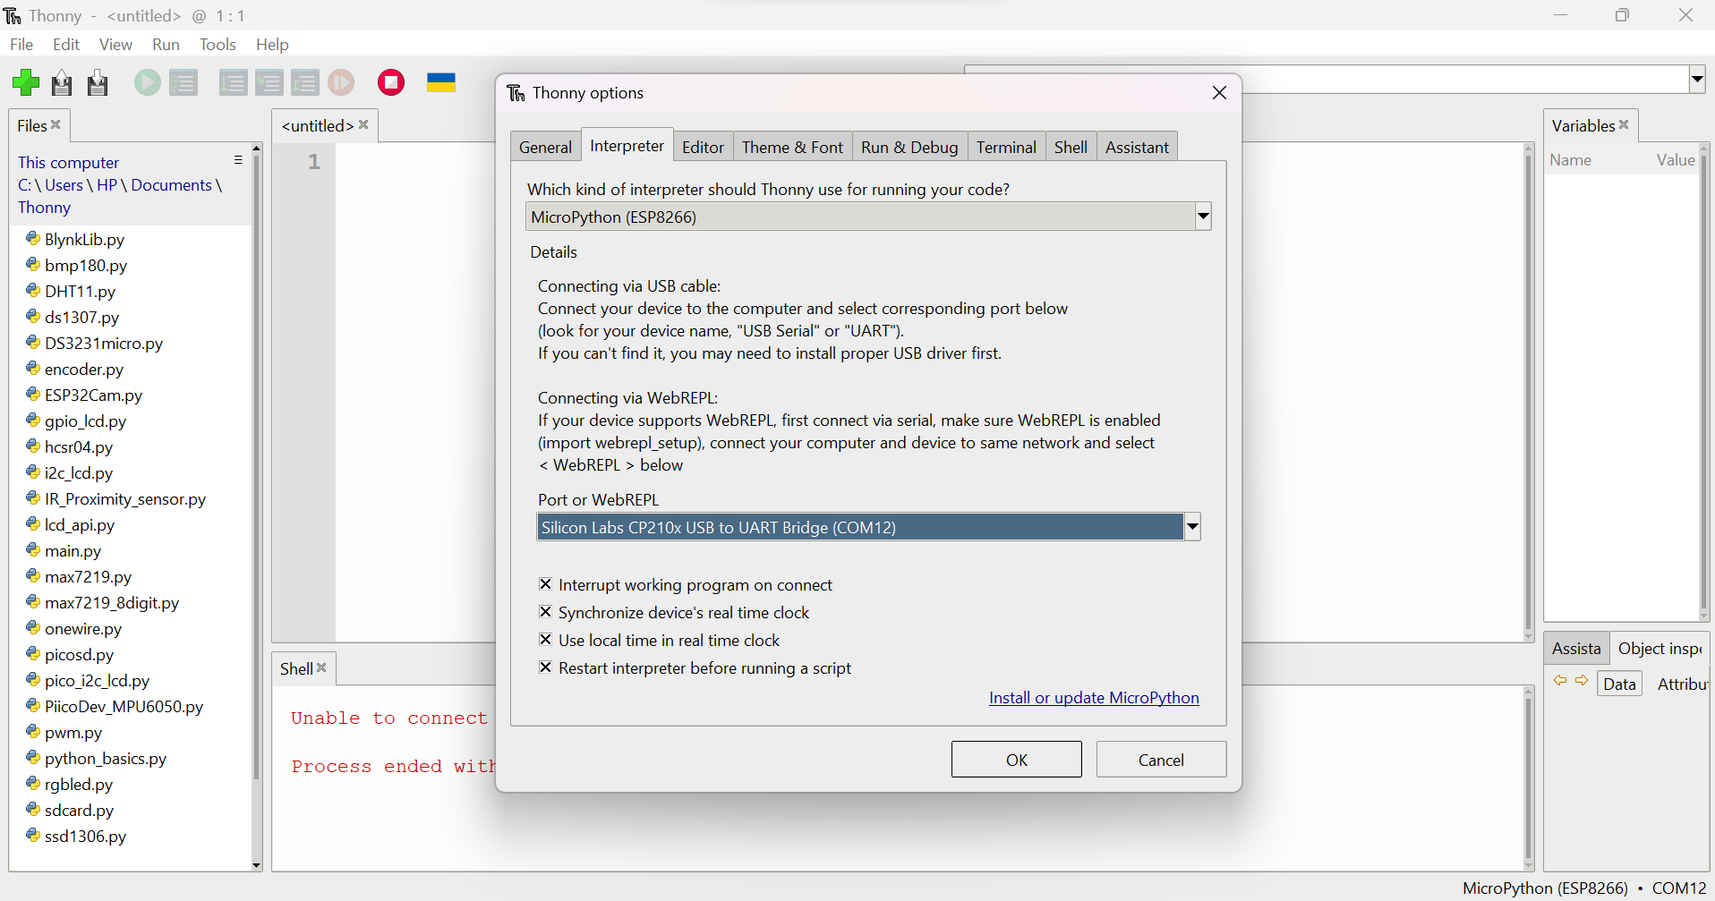Click the Step over toolbar icon

[x=233, y=83]
